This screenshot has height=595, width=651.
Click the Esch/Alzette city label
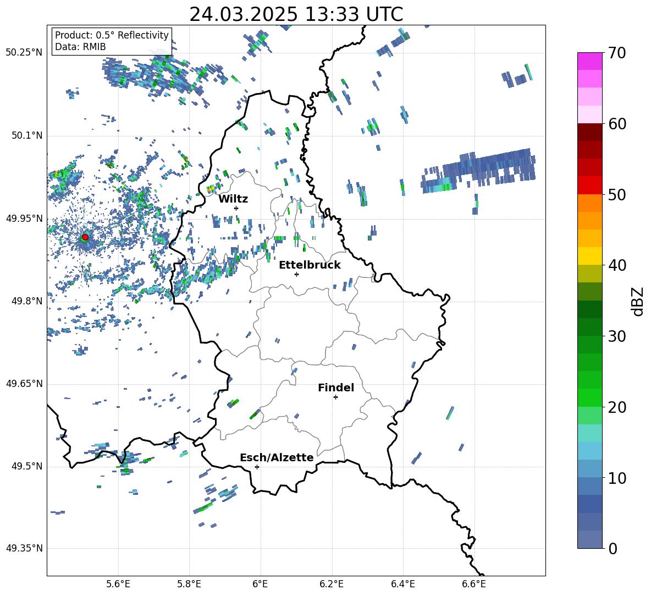(277, 458)
